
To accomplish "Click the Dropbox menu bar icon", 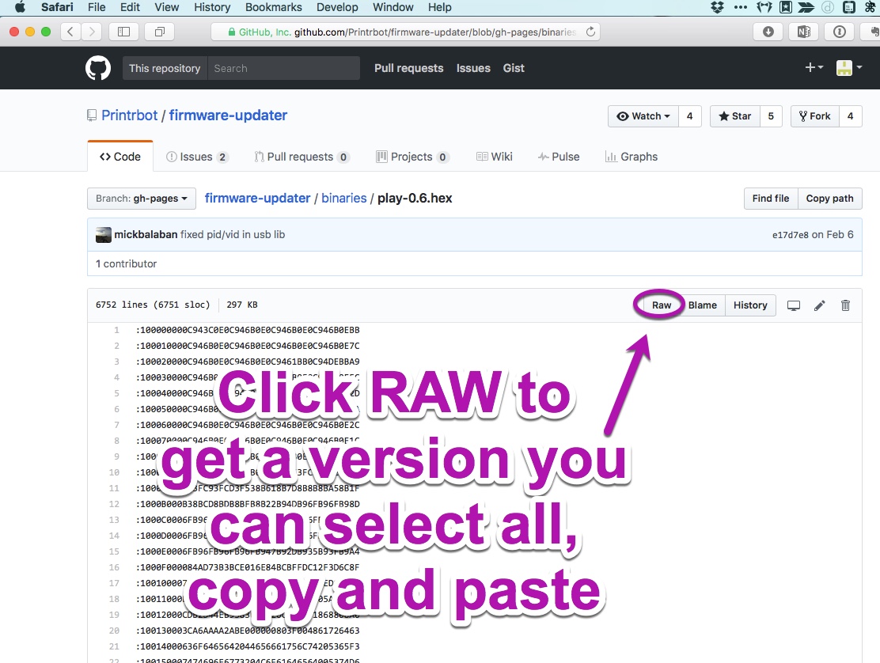I will [x=717, y=7].
